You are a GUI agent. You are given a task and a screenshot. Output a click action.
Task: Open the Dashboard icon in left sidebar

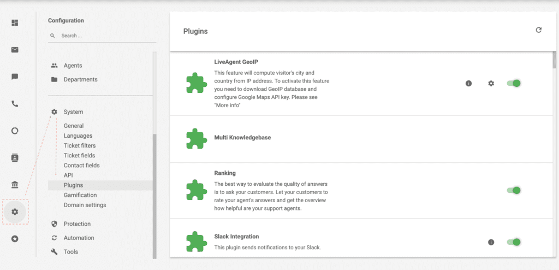point(15,23)
